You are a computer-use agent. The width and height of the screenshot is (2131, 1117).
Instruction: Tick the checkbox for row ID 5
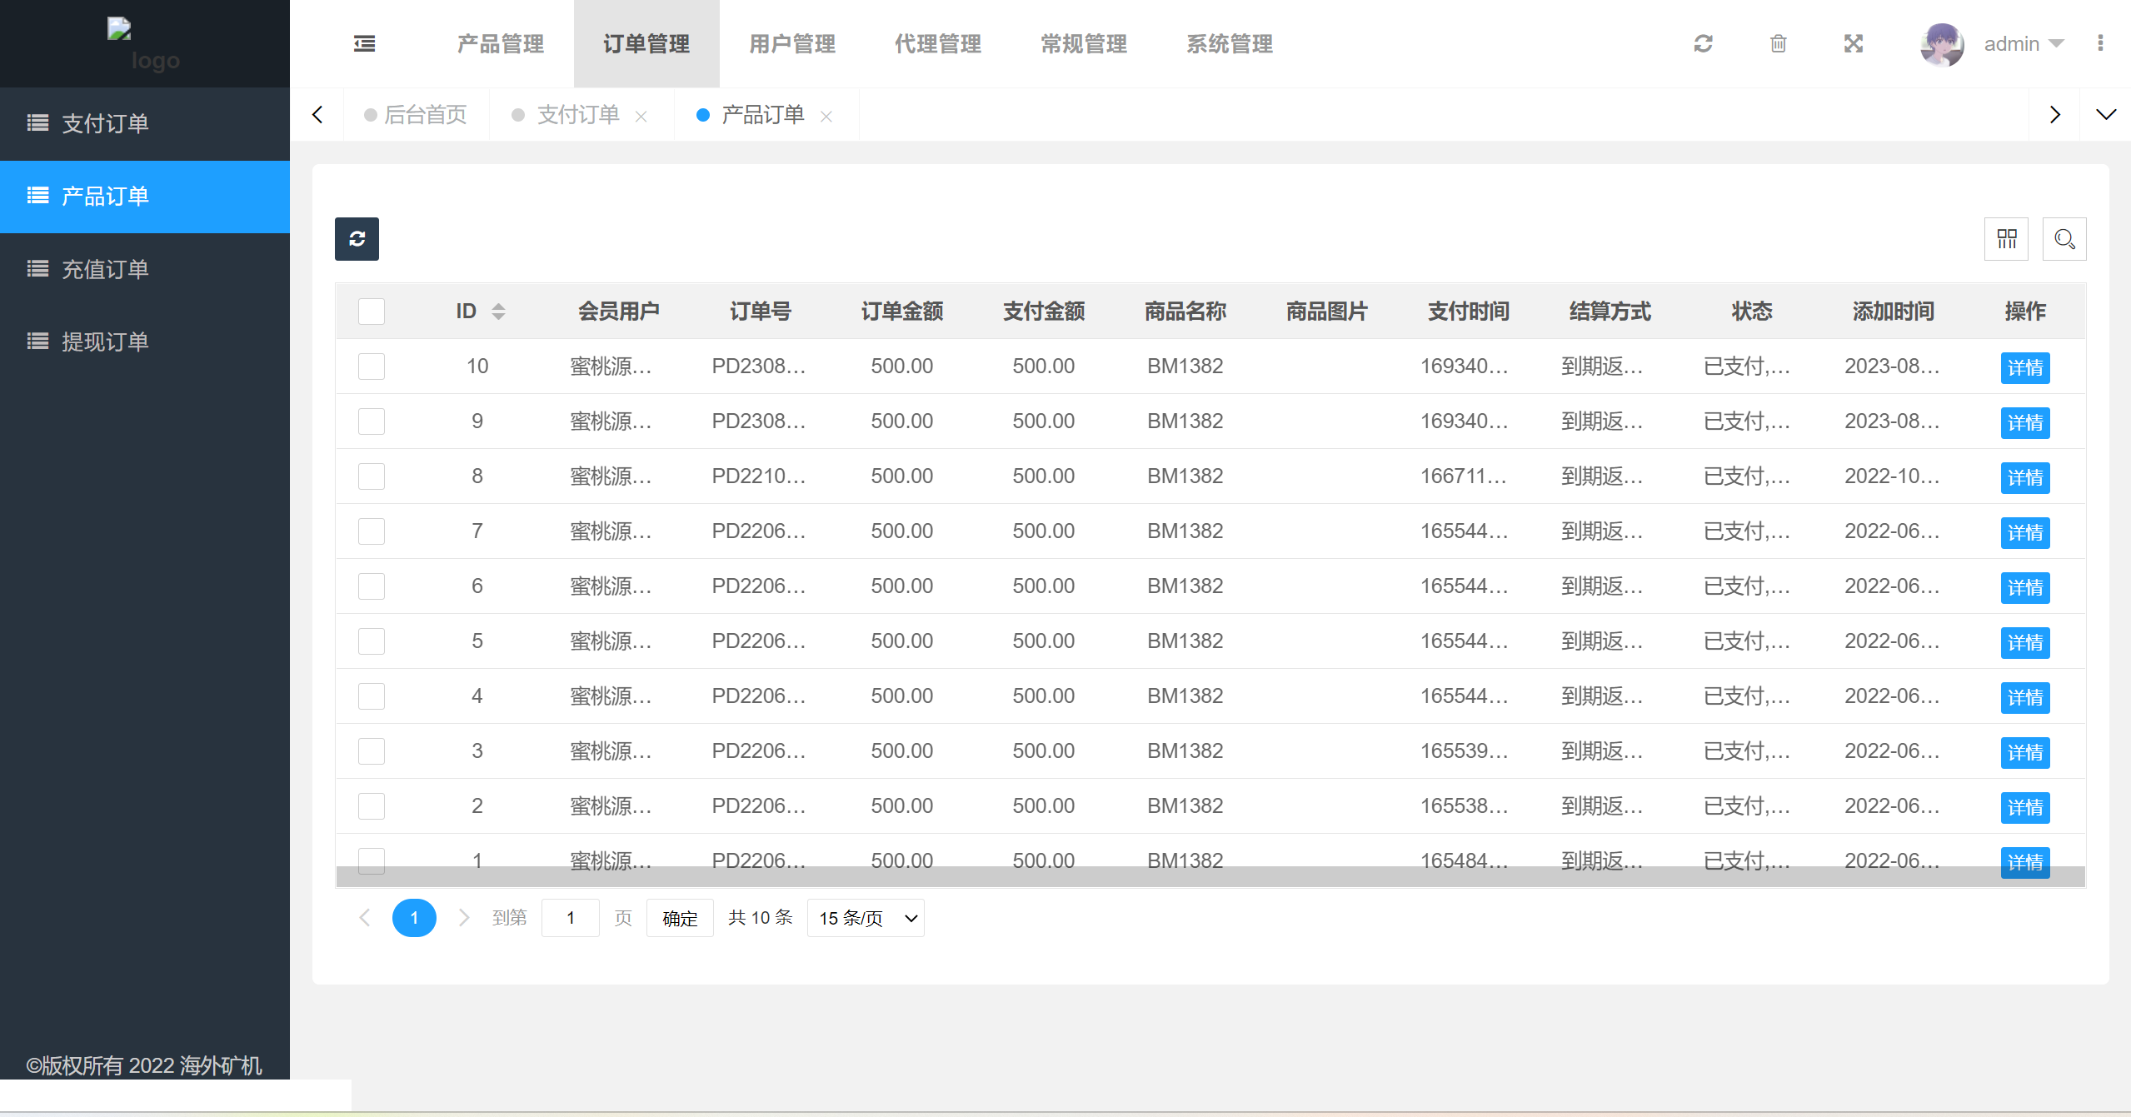pos(372,641)
